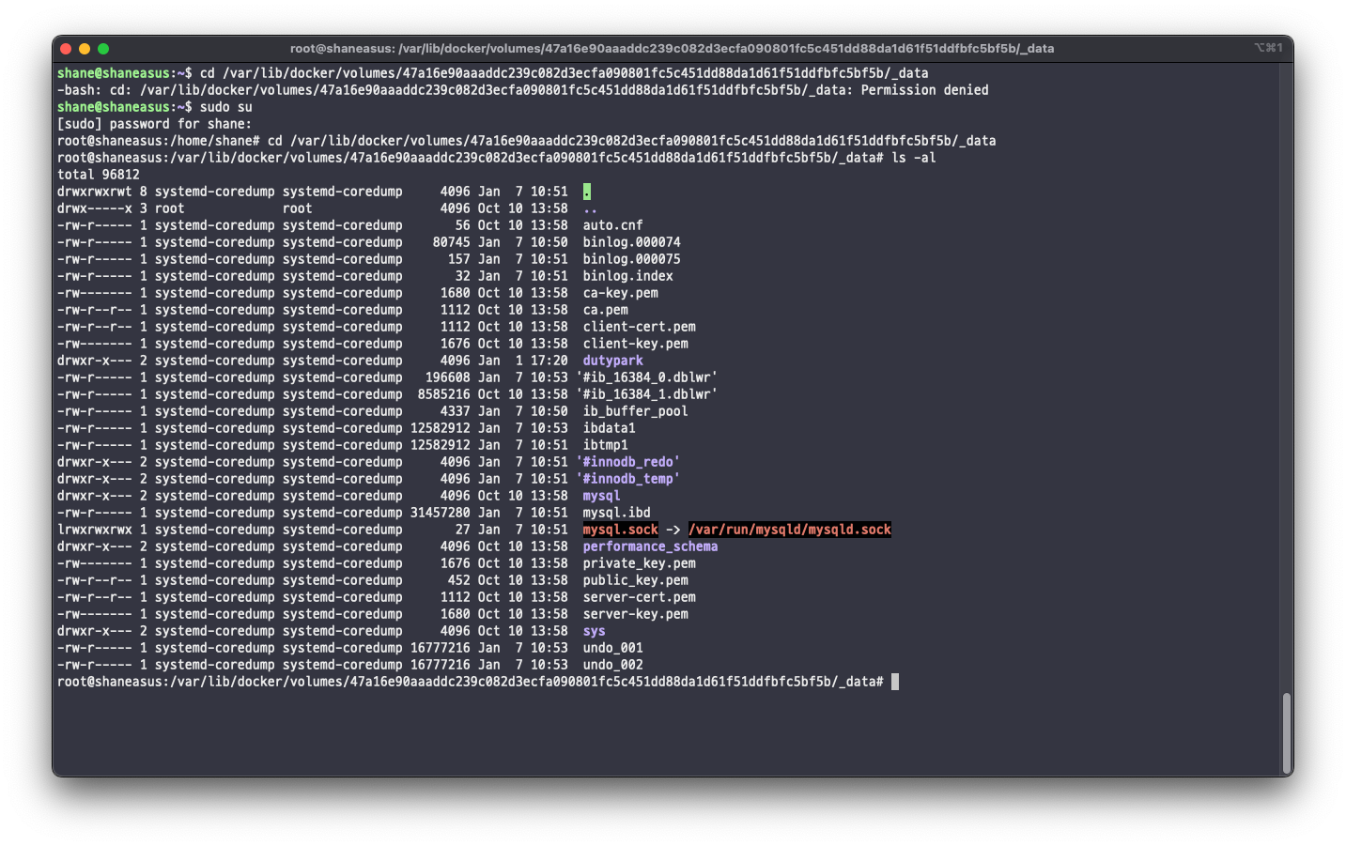Click the binlog.000075 file name
This screenshot has height=846, width=1346.
coord(632,259)
